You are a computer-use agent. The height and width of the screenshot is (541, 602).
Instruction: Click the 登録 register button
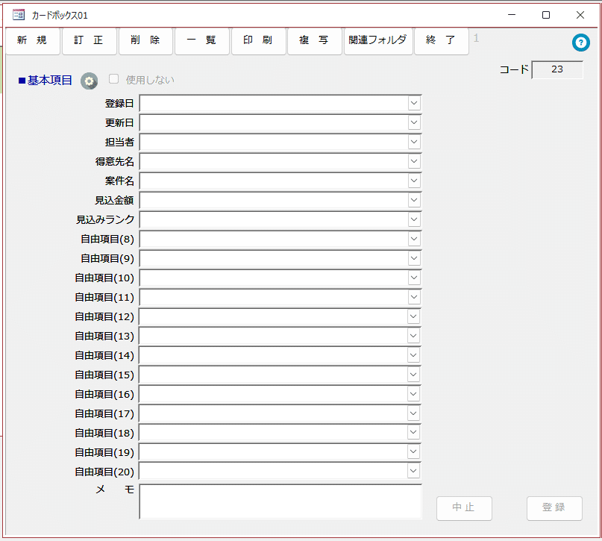(x=554, y=508)
